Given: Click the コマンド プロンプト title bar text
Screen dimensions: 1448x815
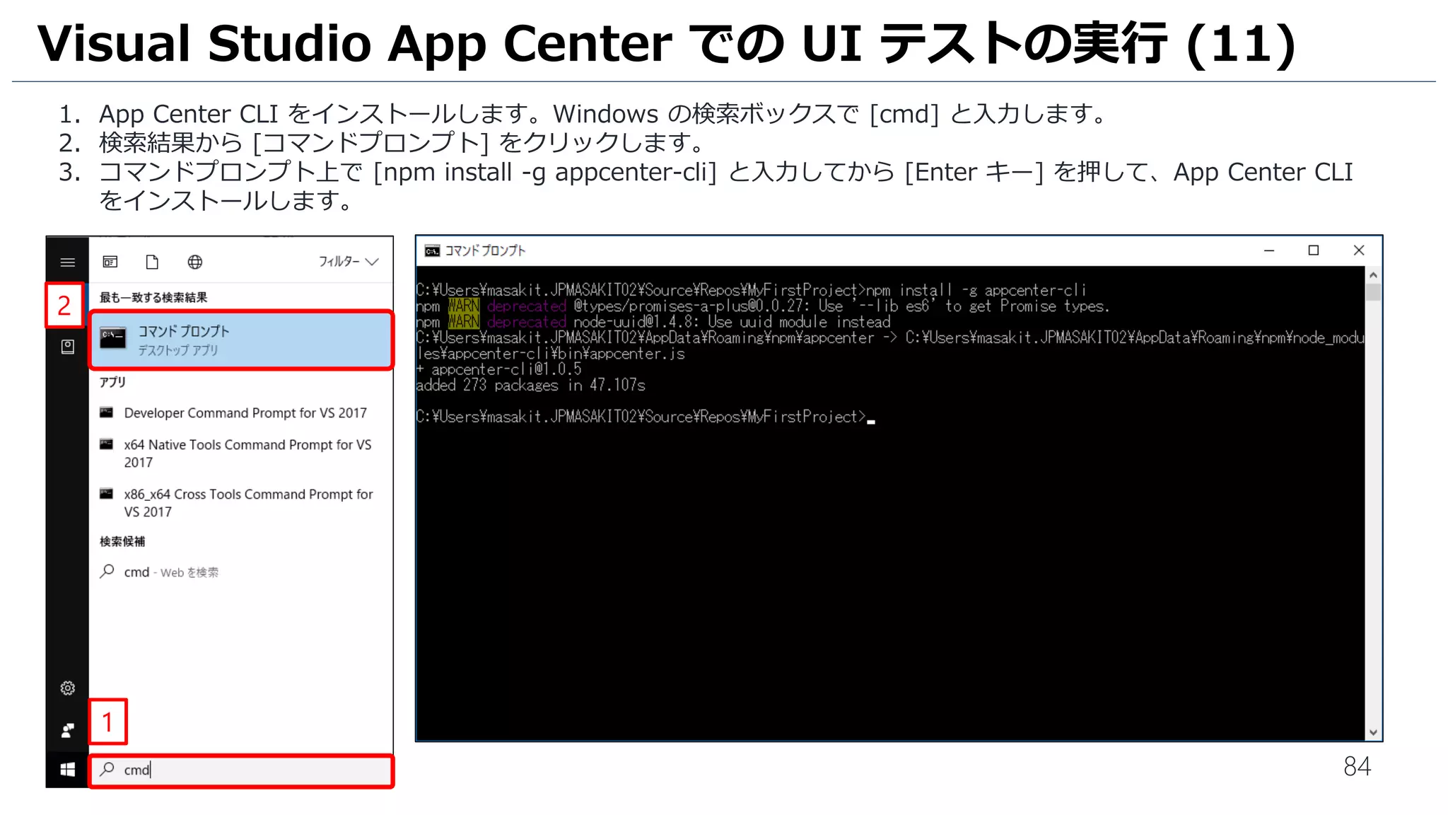Looking at the screenshot, I should (485, 251).
